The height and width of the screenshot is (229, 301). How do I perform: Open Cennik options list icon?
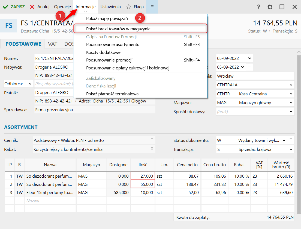tap(152, 140)
